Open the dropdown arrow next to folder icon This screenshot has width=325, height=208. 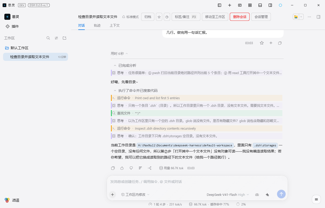(x=301, y=17)
